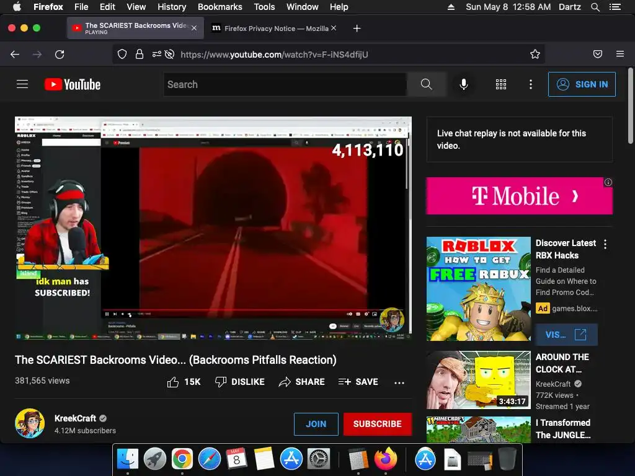Click the JOIN membership button
The height and width of the screenshot is (476, 635).
[316, 424]
